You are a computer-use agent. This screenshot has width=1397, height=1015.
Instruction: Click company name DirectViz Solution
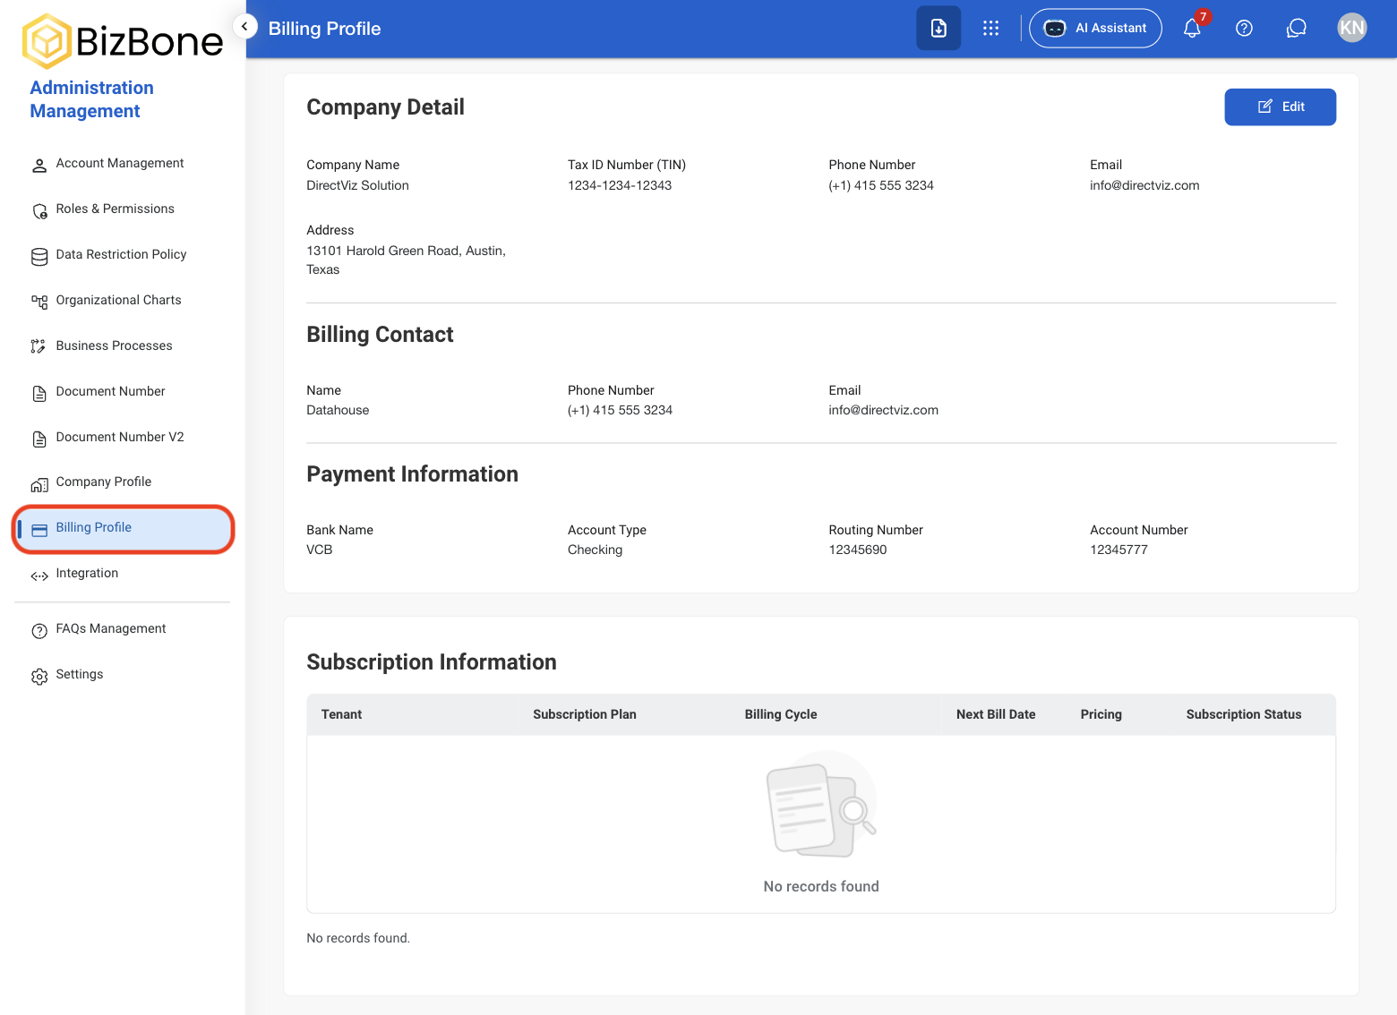tap(357, 185)
